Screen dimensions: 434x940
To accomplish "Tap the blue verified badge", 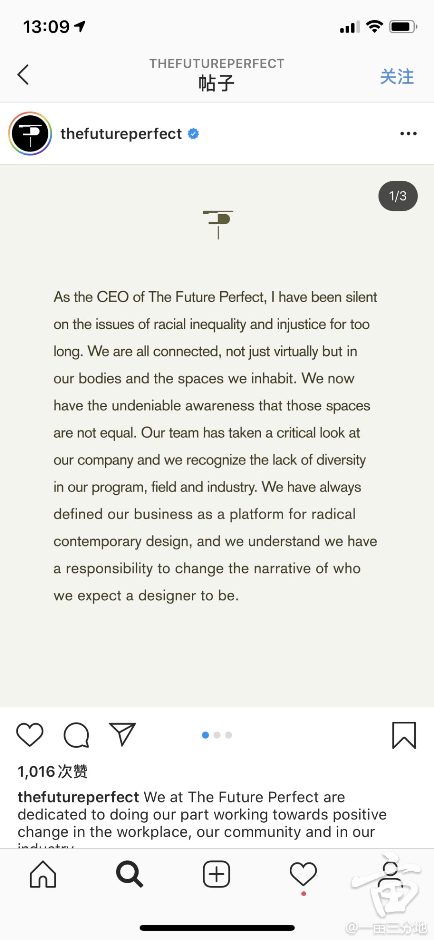I will [193, 133].
